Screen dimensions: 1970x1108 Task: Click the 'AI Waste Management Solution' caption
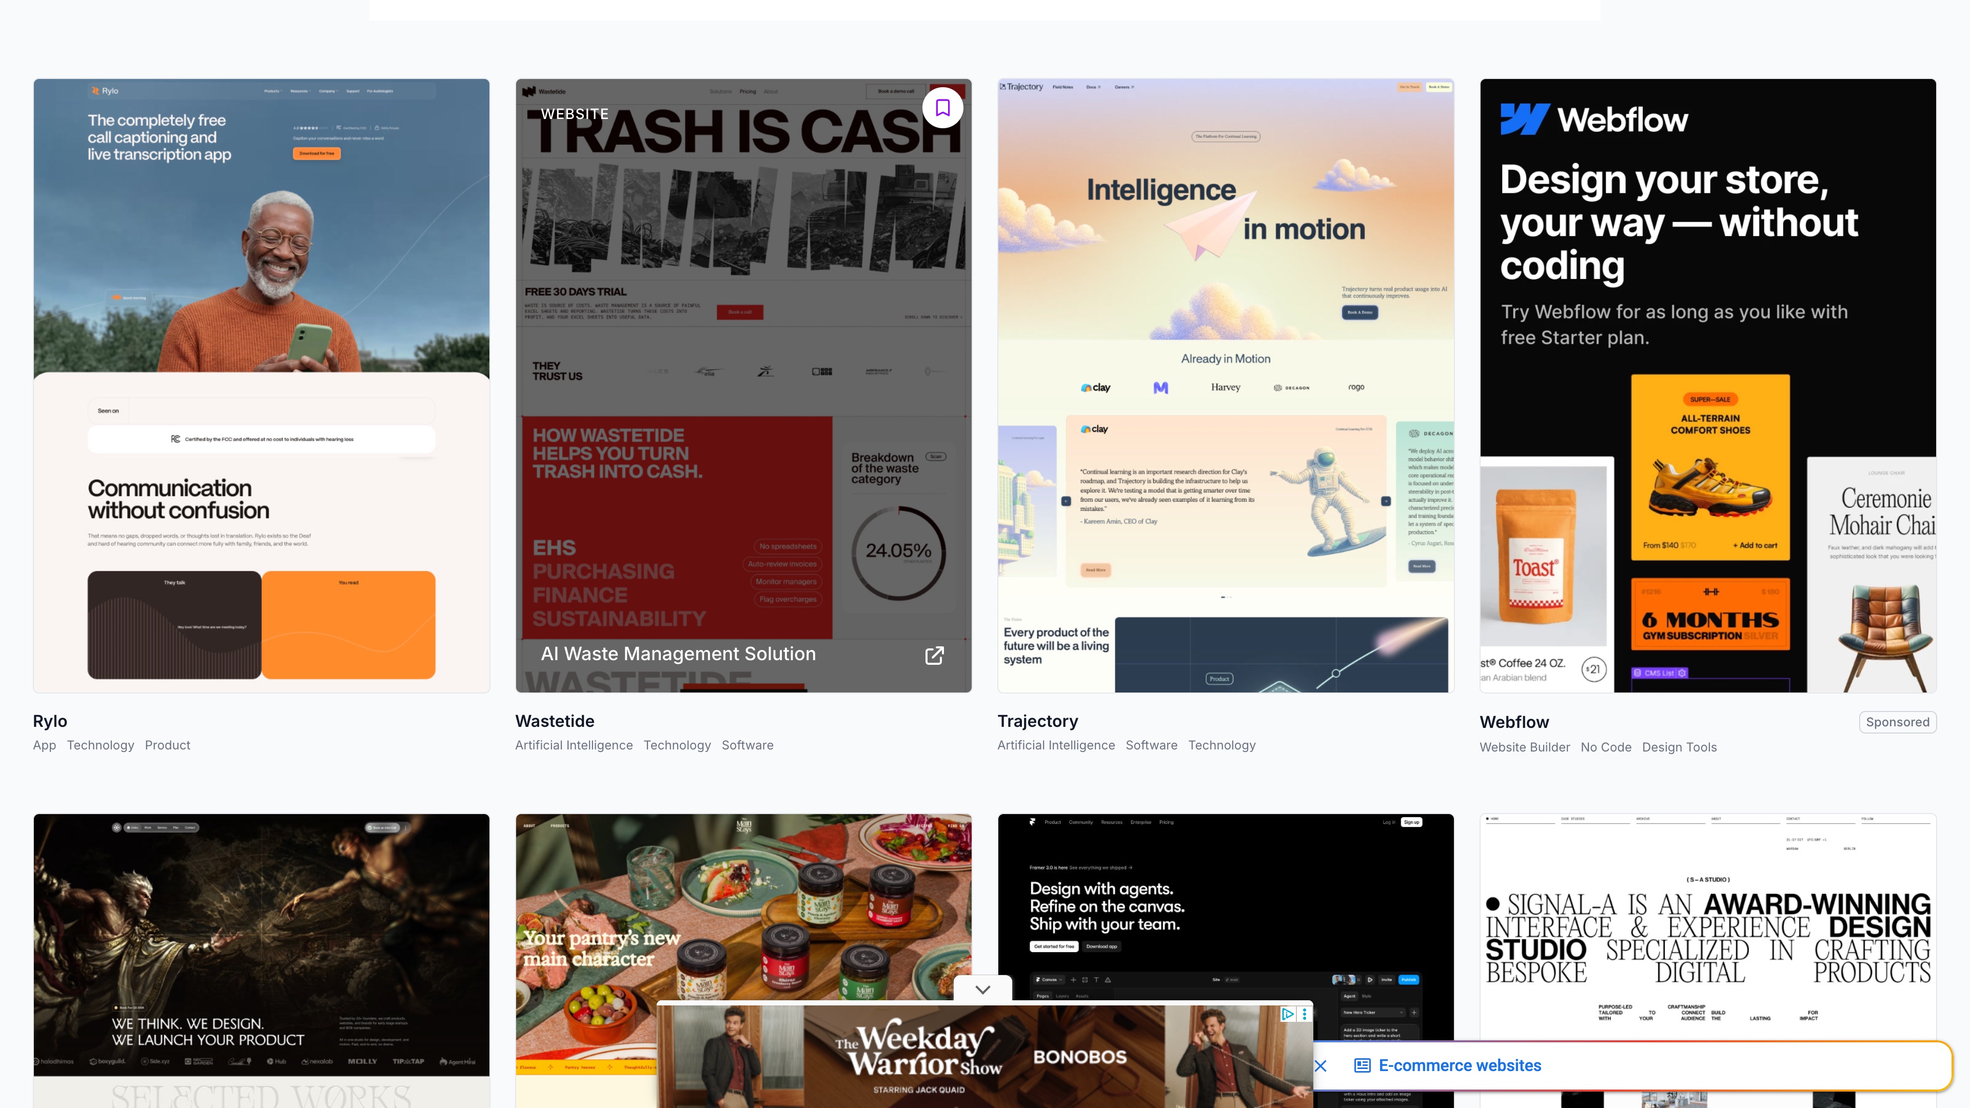tap(678, 654)
